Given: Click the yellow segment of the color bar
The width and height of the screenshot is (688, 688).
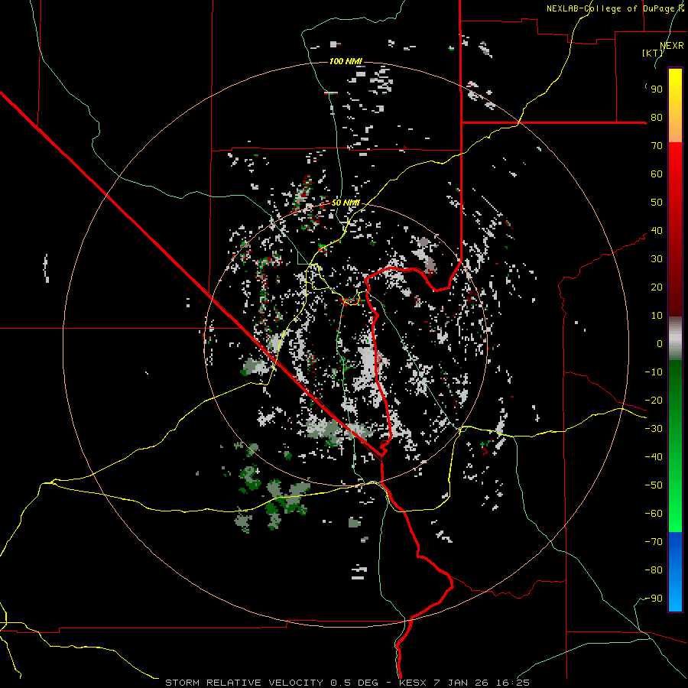Looking at the screenshot, I should point(675,105).
